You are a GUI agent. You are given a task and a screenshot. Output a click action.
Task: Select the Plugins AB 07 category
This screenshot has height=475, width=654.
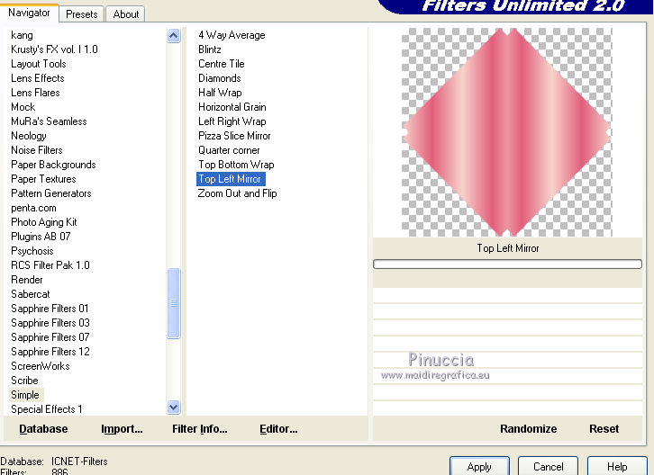(41, 237)
